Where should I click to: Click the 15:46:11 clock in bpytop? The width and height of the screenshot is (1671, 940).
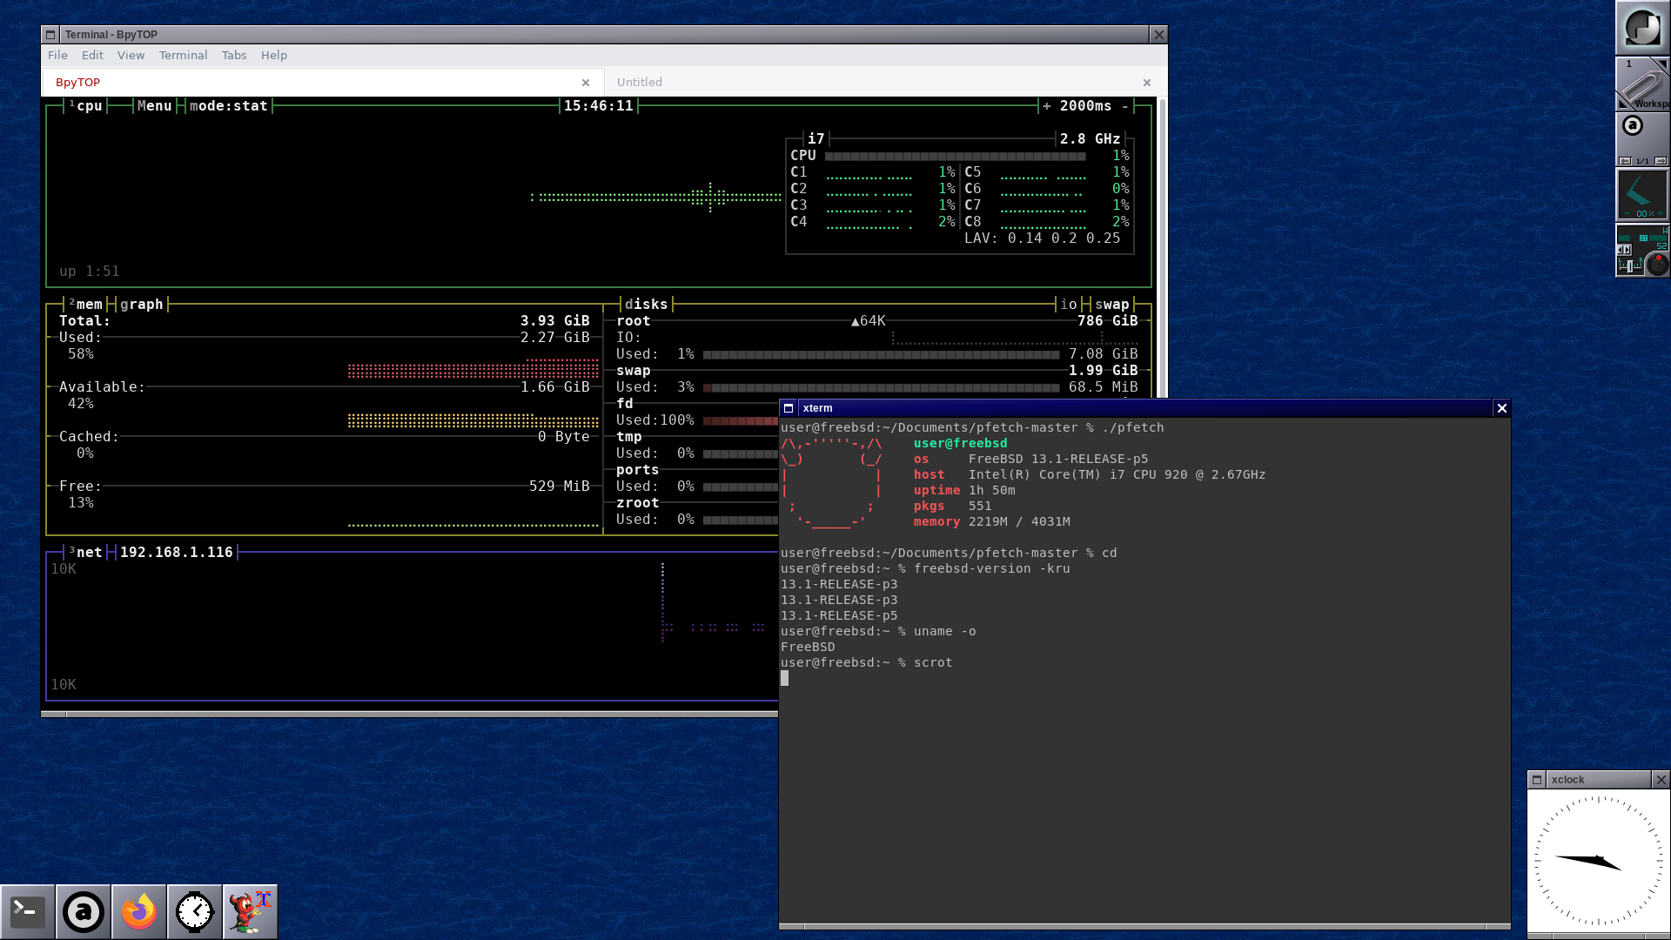[599, 106]
